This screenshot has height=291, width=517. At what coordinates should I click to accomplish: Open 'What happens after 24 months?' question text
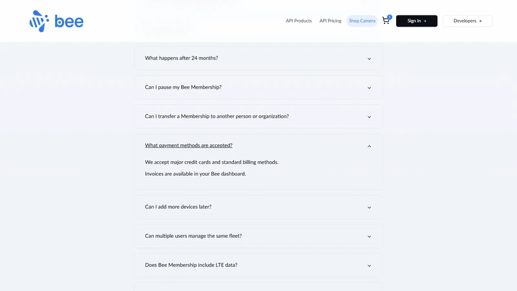click(182, 58)
